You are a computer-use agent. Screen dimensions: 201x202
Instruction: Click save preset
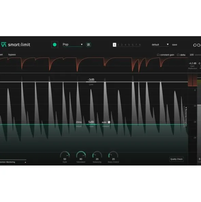pos(174,45)
